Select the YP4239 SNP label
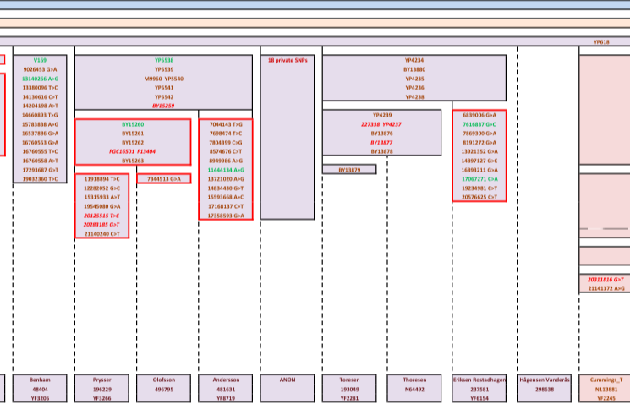 point(382,115)
